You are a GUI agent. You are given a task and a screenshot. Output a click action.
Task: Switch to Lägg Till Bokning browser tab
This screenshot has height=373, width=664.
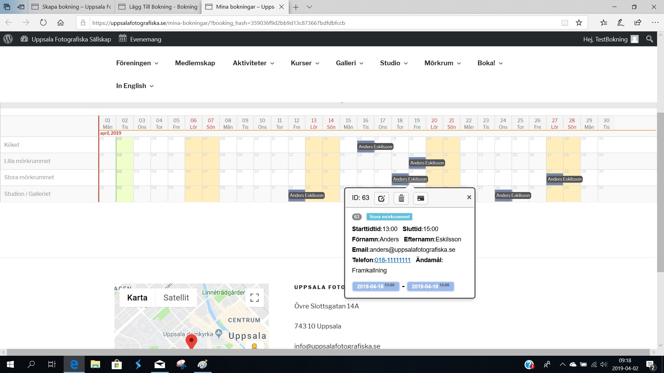coord(158,7)
